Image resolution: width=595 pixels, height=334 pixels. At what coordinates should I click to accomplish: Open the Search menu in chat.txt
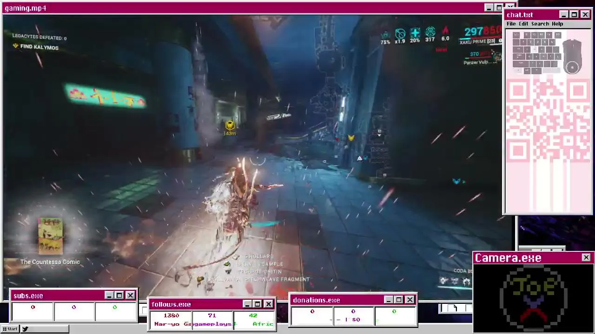coord(540,24)
